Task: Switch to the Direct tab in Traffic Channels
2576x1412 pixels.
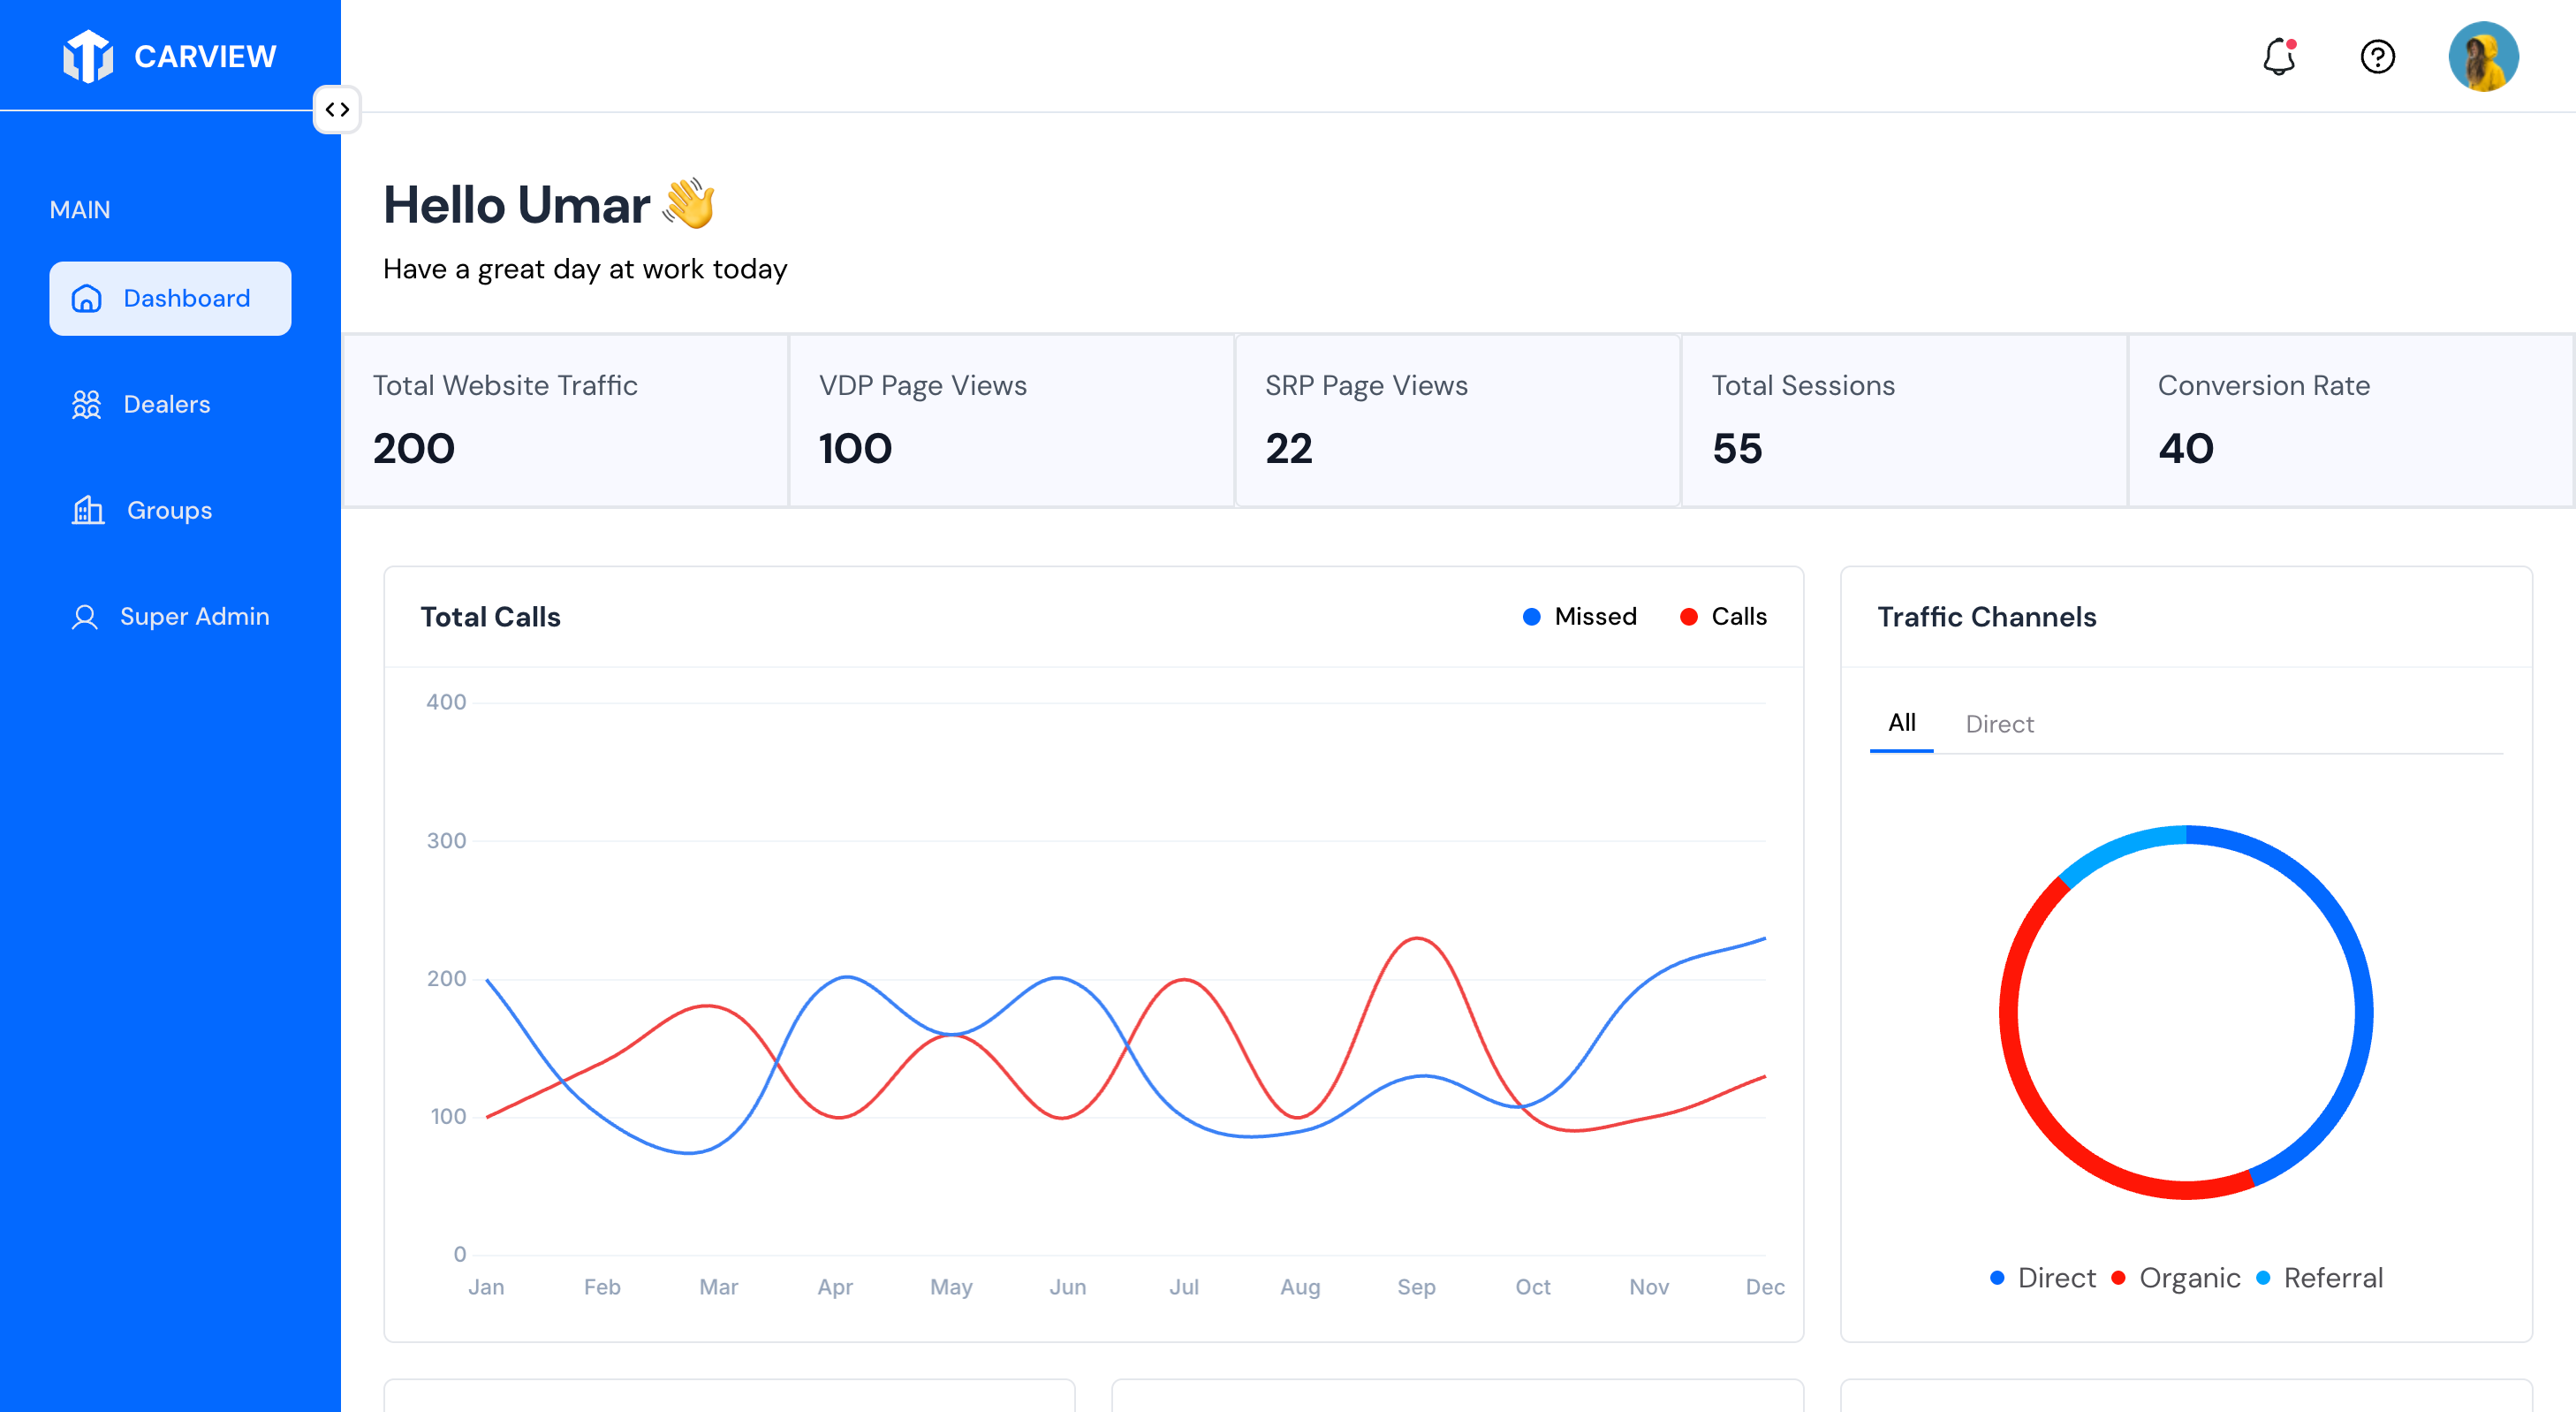Action: click(x=2000, y=723)
